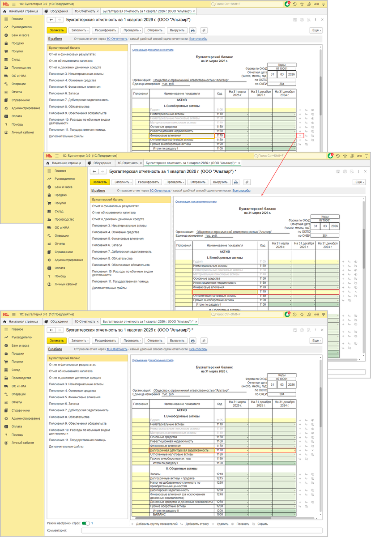Screen dimensions: 371x537
Task: Click delete cross on Долгосрочная дебиторская задолженность row
Action: pyautogui.click(x=312, y=450)
